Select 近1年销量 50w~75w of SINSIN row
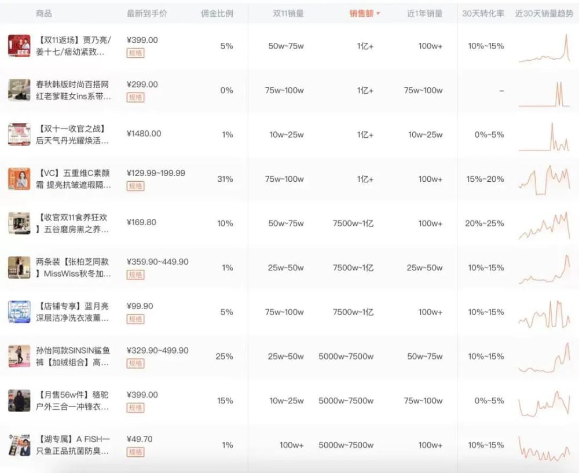579x473 pixels. tap(424, 356)
